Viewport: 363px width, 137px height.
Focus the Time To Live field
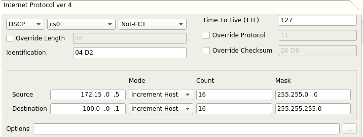click(318, 20)
